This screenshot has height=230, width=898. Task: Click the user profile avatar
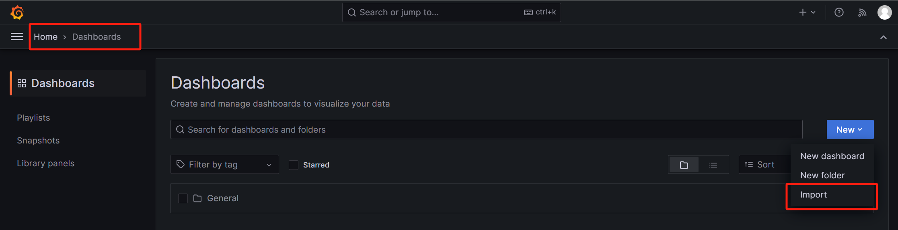click(x=884, y=12)
